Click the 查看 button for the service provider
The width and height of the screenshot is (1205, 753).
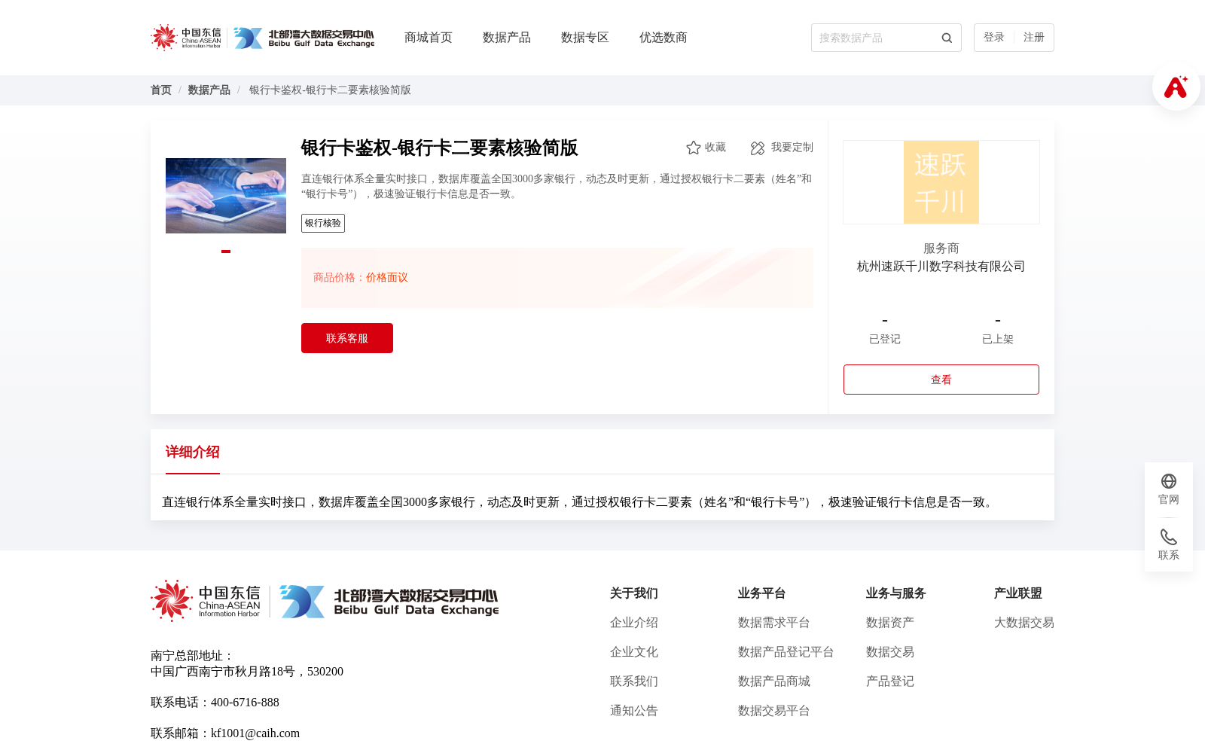pos(941,380)
